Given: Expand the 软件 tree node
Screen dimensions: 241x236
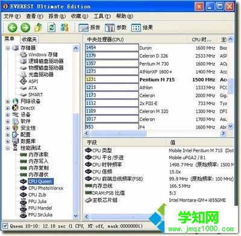Looking at the screenshot, I should [x=8, y=121].
